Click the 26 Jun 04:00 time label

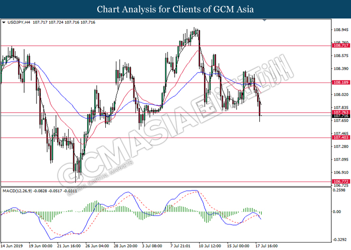[97, 246]
